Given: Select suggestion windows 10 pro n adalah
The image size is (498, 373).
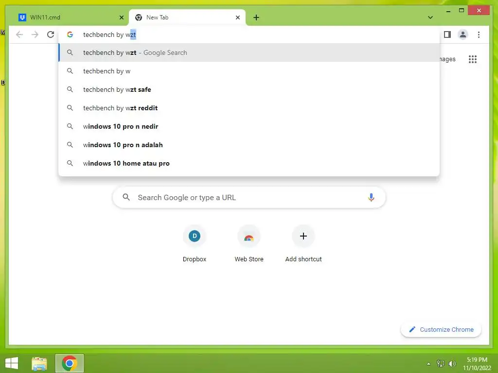Looking at the screenshot, I should 249,145.
